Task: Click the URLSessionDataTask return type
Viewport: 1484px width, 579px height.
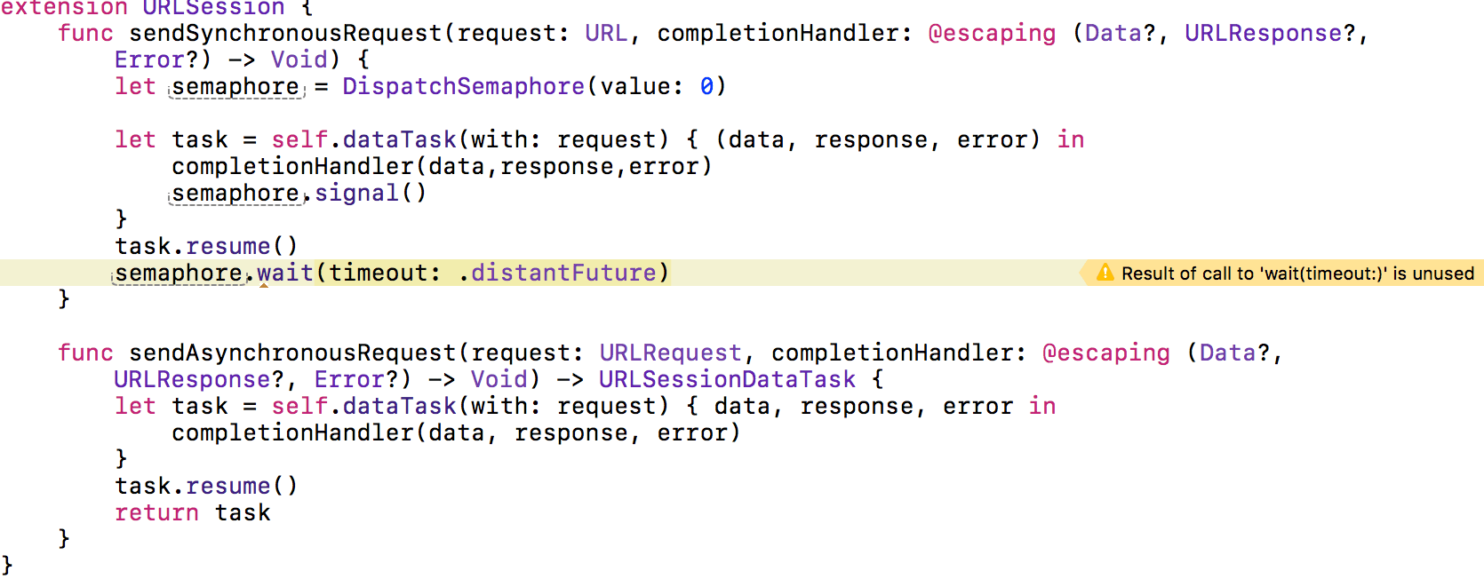Action: pyautogui.click(x=727, y=379)
